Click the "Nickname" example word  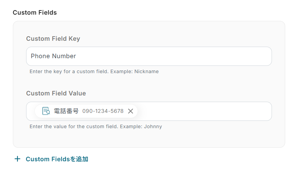click(147, 71)
